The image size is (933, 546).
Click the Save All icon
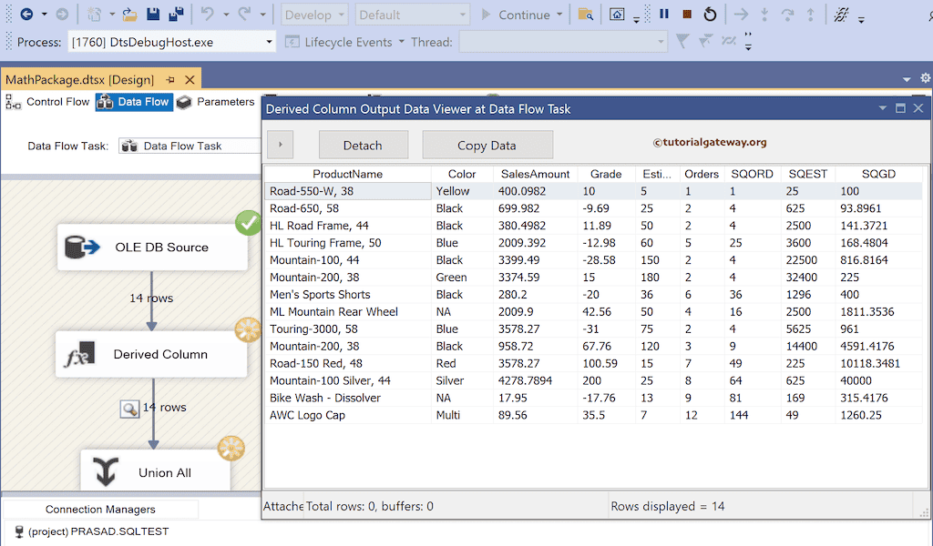pyautogui.click(x=177, y=14)
